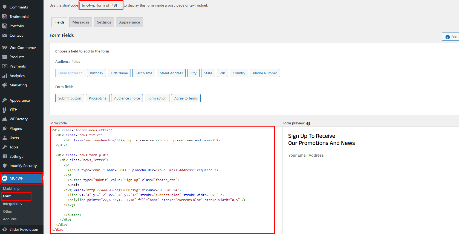Open the Messages tab
Viewport: 459px width, 234px height.
point(81,22)
